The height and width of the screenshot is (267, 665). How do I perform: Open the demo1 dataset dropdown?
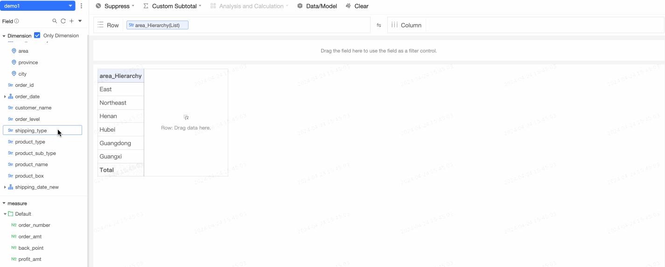click(38, 6)
